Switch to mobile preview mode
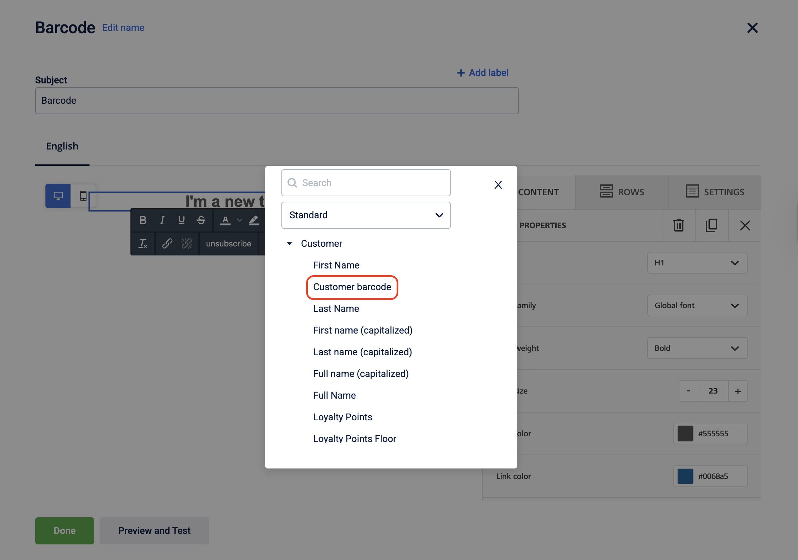 83,196
